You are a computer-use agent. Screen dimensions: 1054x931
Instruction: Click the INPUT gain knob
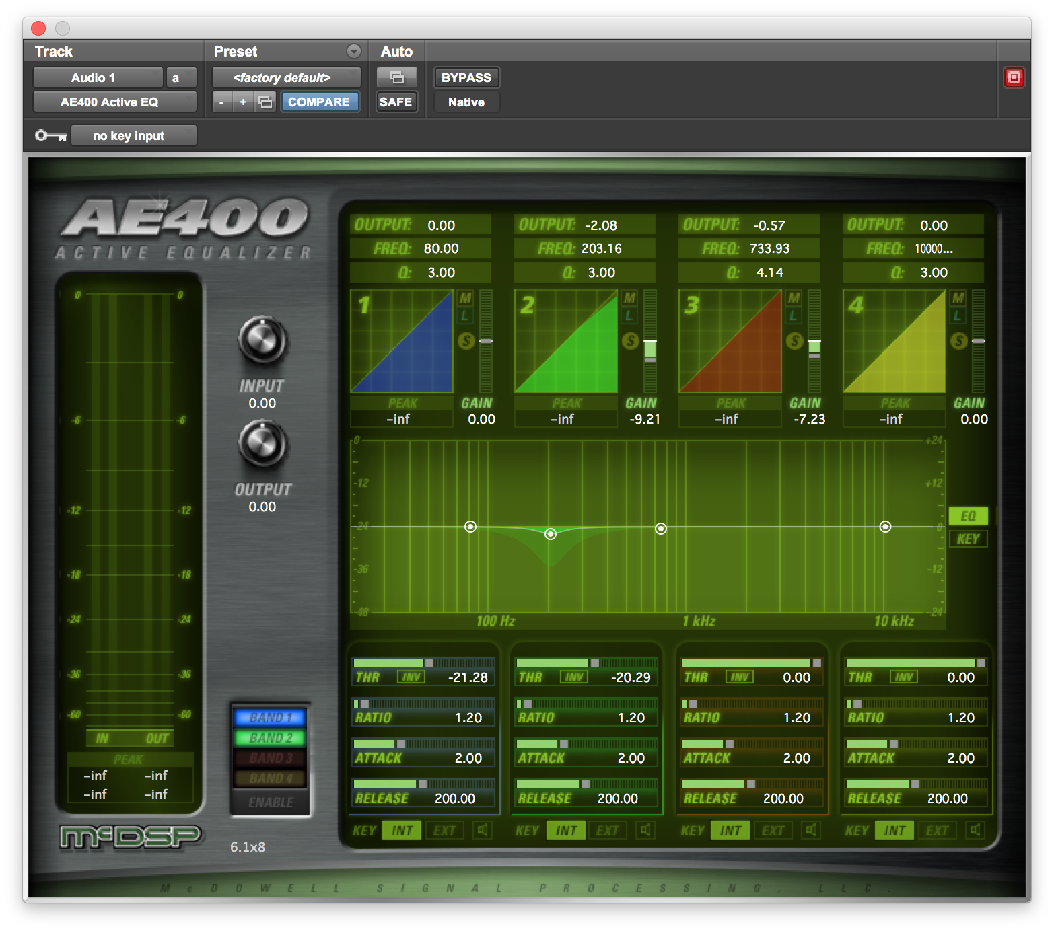tap(262, 340)
